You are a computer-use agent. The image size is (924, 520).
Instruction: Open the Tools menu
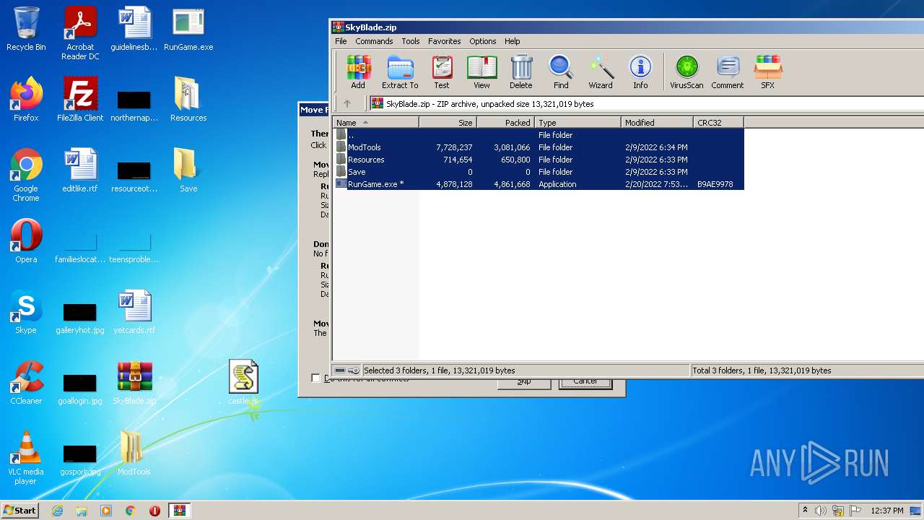(x=411, y=41)
